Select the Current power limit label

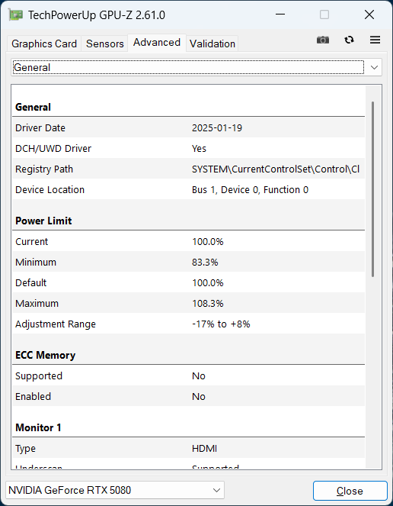pos(31,241)
